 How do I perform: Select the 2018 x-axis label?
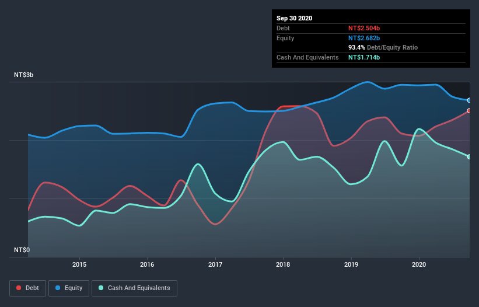tap(283, 264)
